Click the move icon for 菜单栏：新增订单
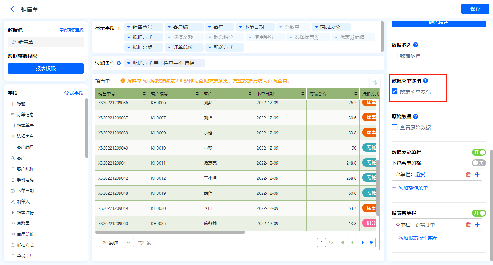The width and height of the screenshot is (493, 265). [x=478, y=225]
